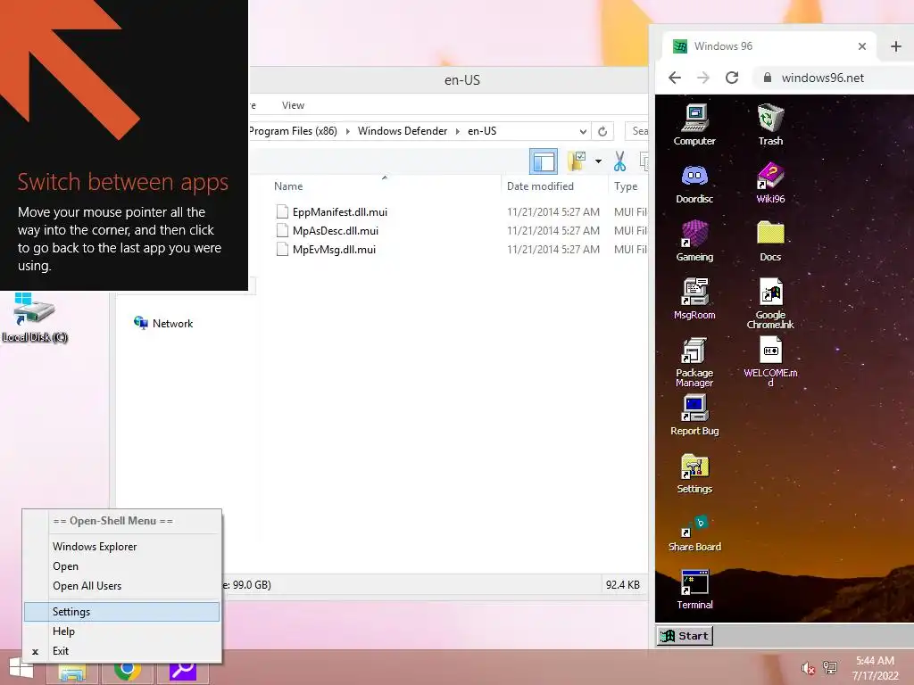The height and width of the screenshot is (685, 914).
Task: Open the Wiki96 shortcut icon
Action: point(770,182)
